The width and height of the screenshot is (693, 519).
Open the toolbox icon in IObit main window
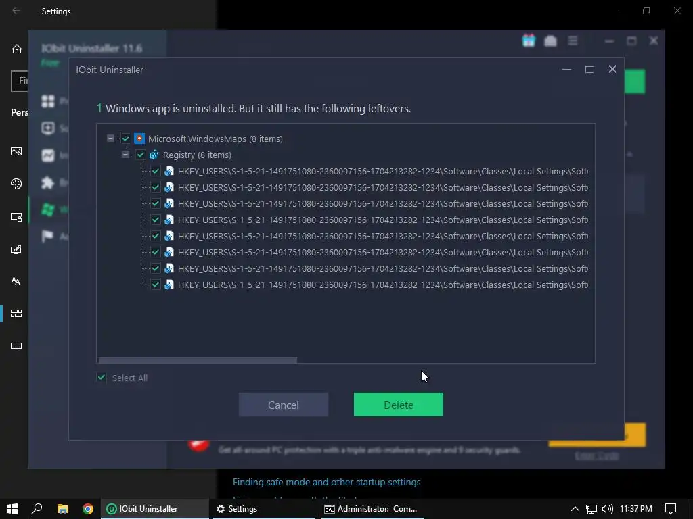click(x=550, y=41)
